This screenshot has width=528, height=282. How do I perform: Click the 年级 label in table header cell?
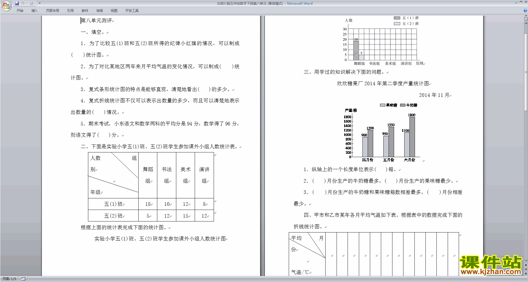95,192
